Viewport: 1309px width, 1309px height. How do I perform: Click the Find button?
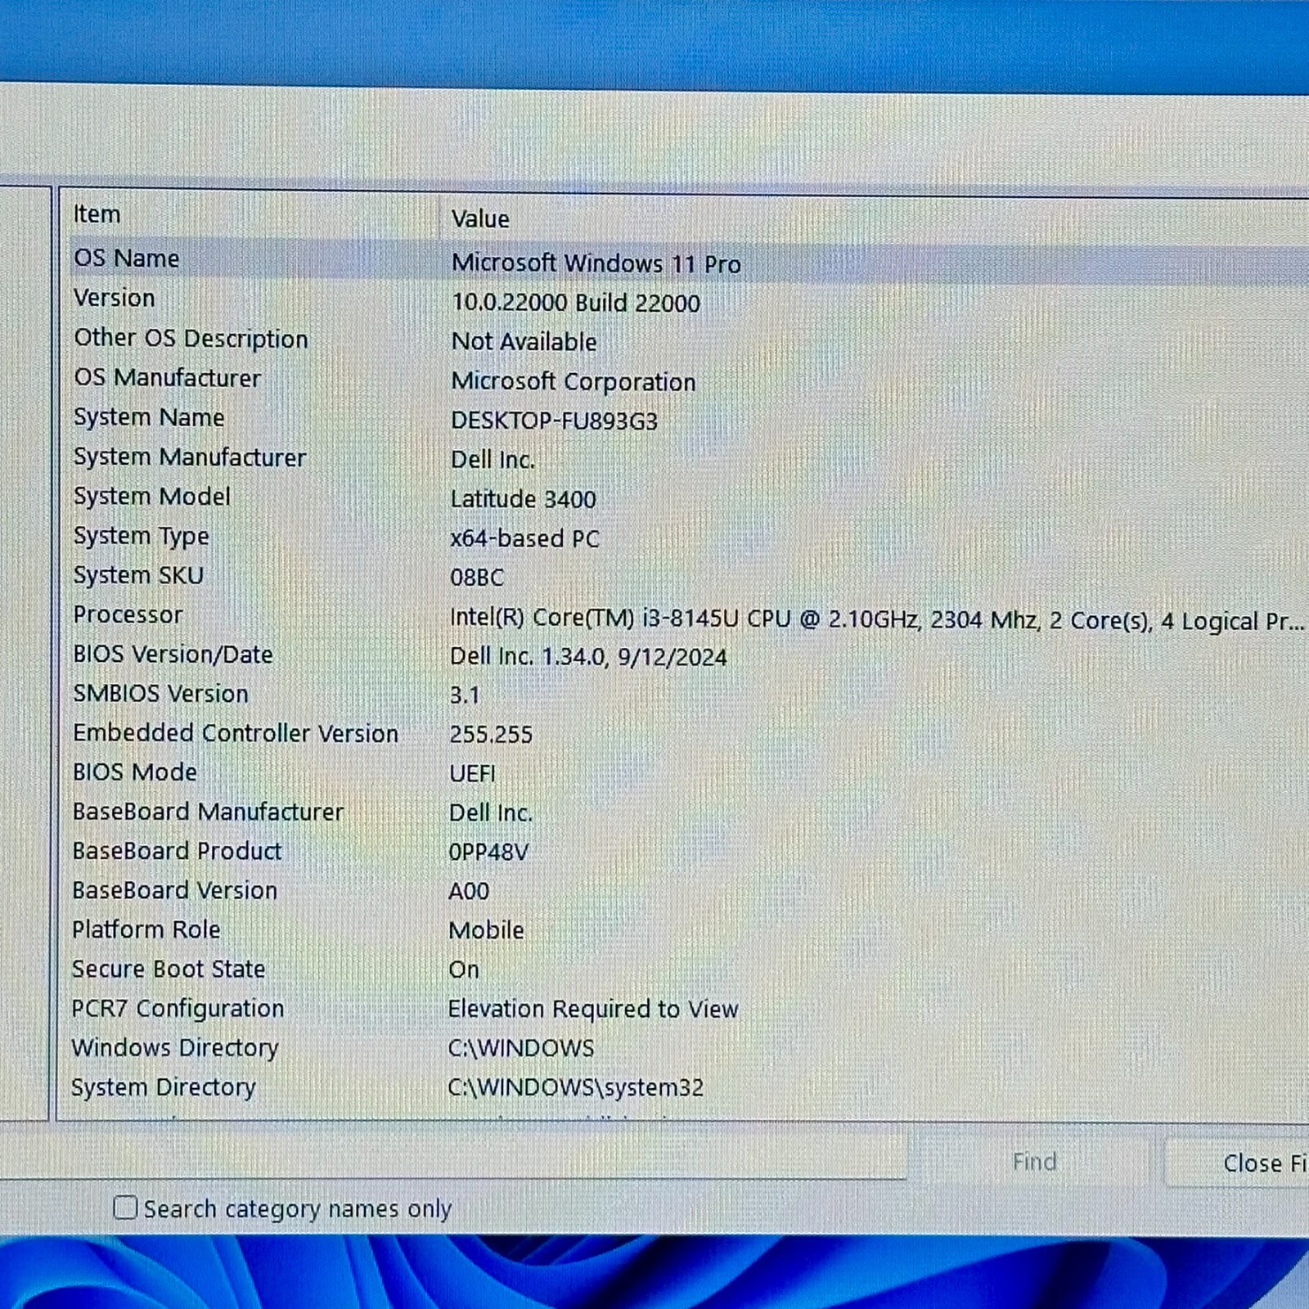click(1034, 1162)
